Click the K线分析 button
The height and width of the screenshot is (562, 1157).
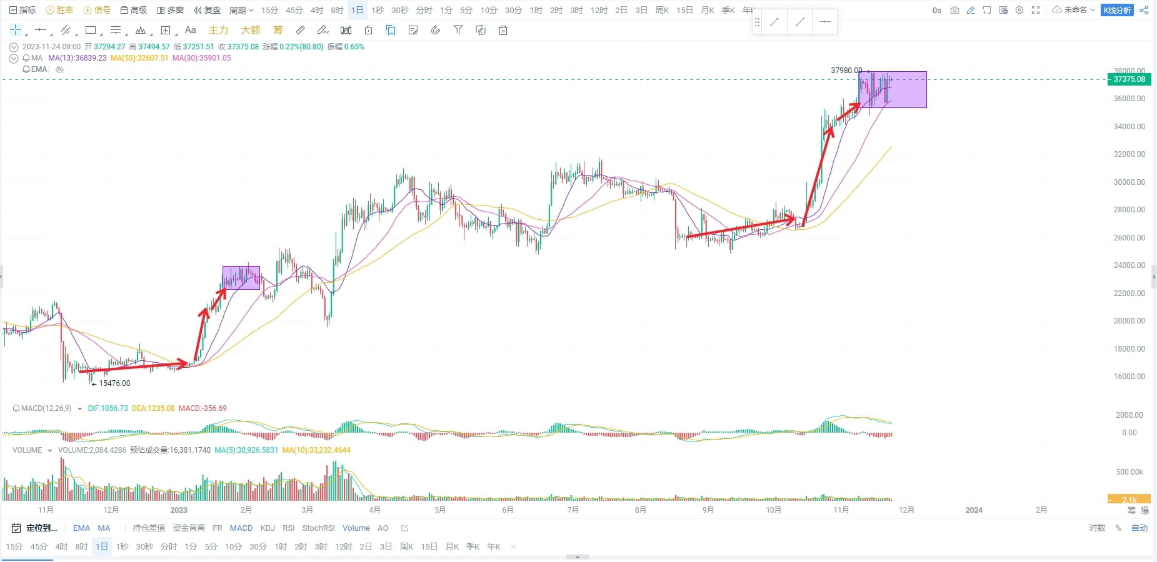click(x=1116, y=10)
